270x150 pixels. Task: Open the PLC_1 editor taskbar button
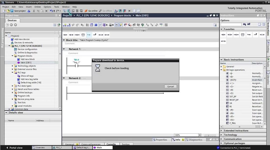click(62, 147)
